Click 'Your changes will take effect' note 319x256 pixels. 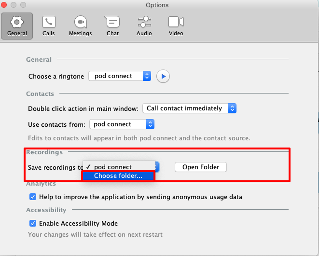click(95, 234)
